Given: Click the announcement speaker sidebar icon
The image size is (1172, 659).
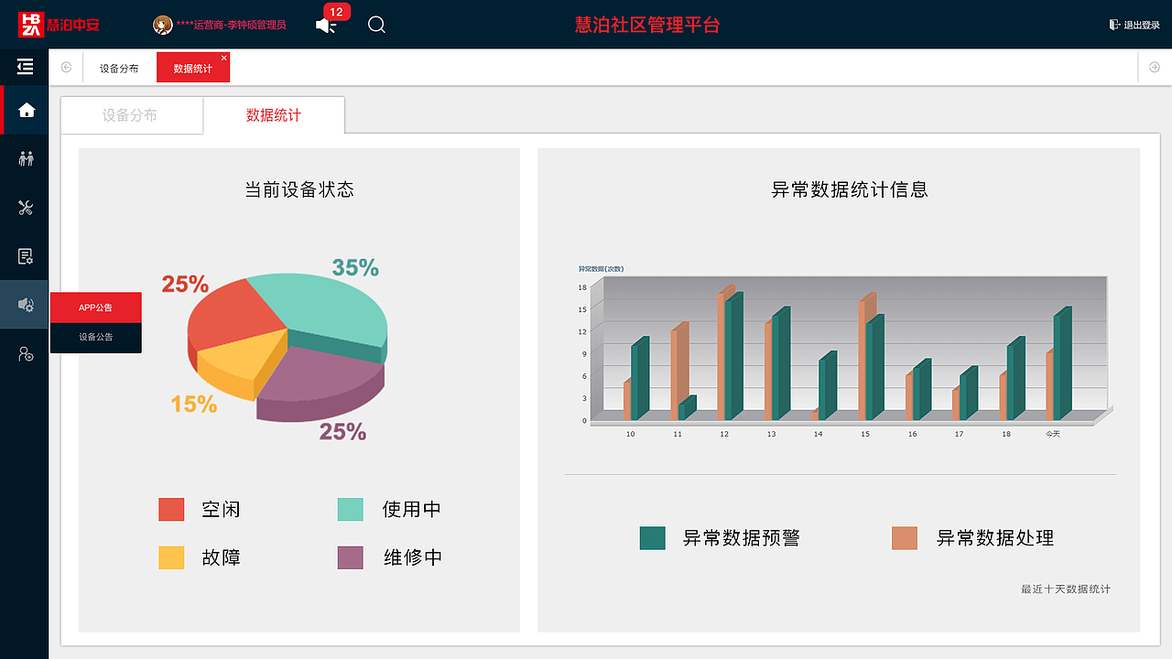Looking at the screenshot, I should (x=25, y=305).
